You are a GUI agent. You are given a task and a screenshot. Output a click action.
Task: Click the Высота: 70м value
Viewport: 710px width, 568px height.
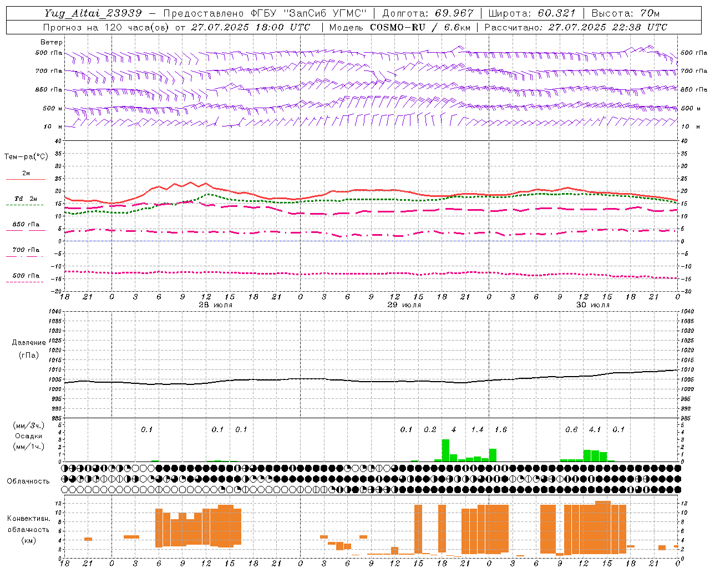pyautogui.click(x=625, y=13)
